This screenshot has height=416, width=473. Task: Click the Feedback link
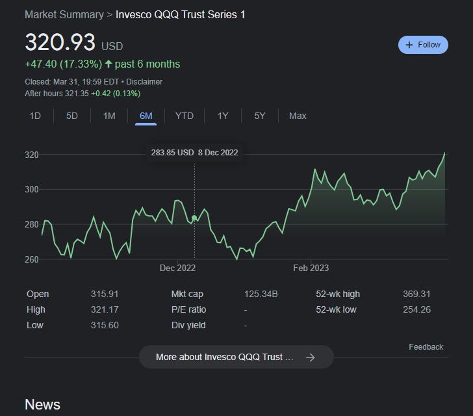(x=426, y=347)
